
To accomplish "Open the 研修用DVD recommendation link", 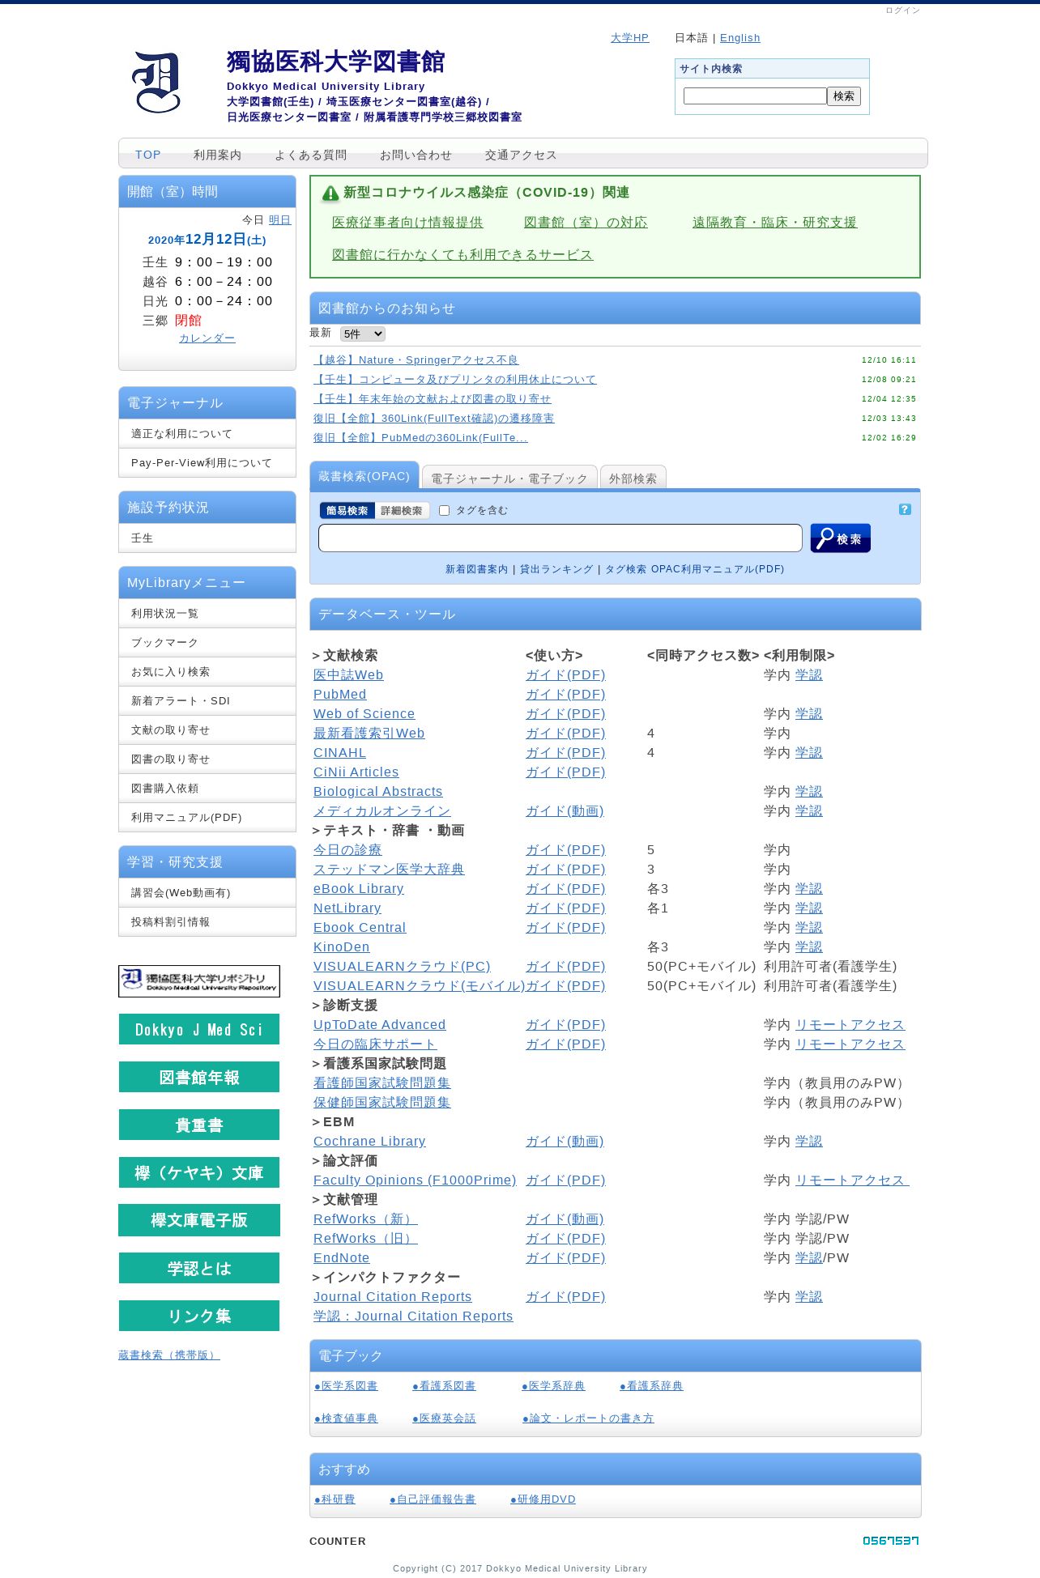I will [543, 1499].
